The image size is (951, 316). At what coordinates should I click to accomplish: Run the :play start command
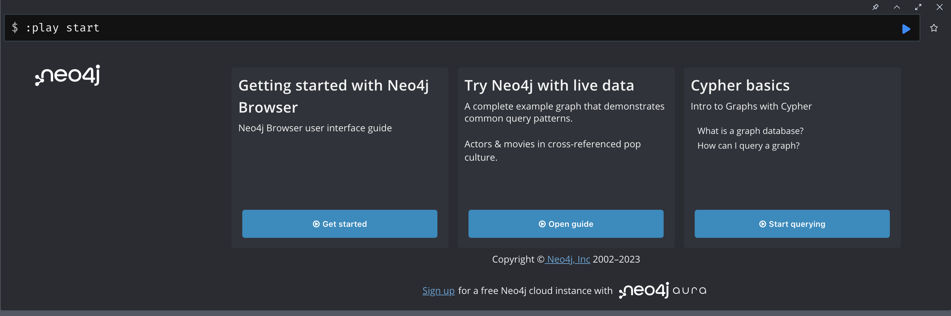tap(906, 29)
